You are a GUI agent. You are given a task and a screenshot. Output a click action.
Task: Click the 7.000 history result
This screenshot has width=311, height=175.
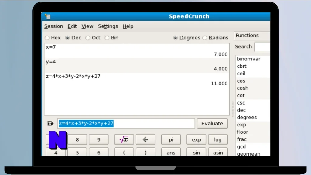(220, 54)
